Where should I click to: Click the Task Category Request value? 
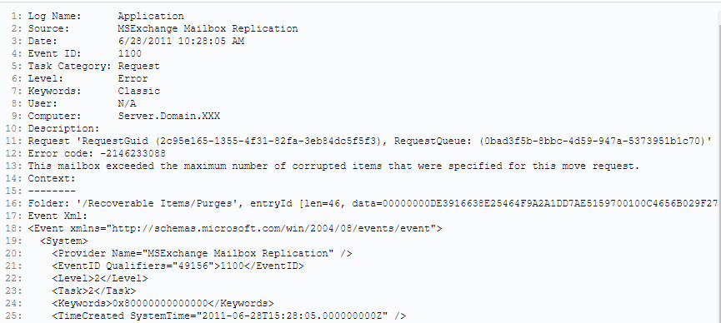[x=138, y=66]
